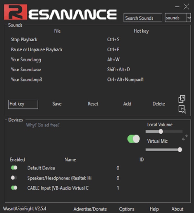The height and width of the screenshot is (213, 194).
Task: Close the Resanance window
Action: [x=186, y=7]
